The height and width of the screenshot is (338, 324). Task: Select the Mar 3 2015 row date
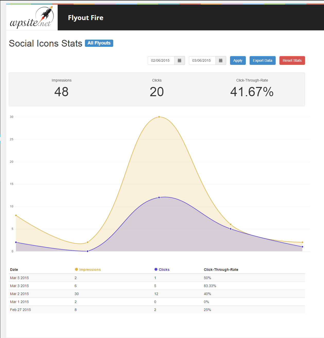tap(19, 286)
